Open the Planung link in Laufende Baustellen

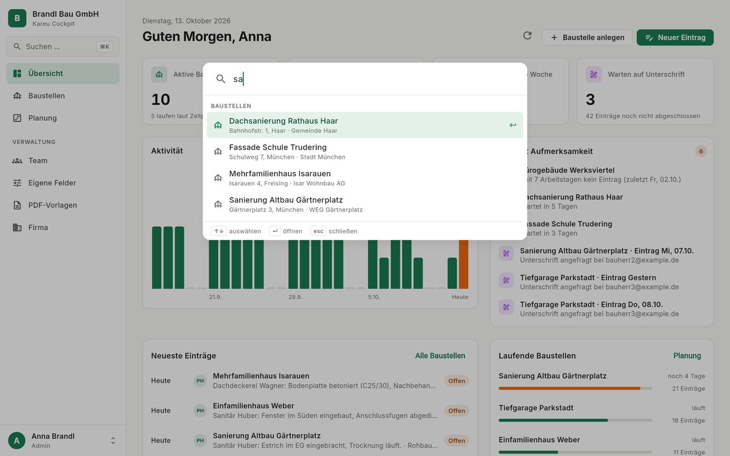click(687, 356)
